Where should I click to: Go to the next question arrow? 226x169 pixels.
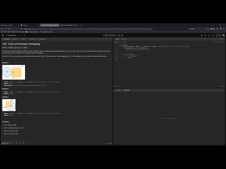pyautogui.click(x=21, y=35)
